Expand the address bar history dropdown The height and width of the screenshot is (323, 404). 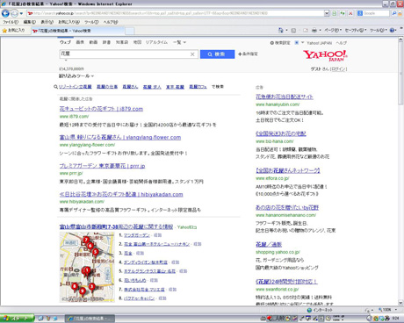(x=327, y=13)
